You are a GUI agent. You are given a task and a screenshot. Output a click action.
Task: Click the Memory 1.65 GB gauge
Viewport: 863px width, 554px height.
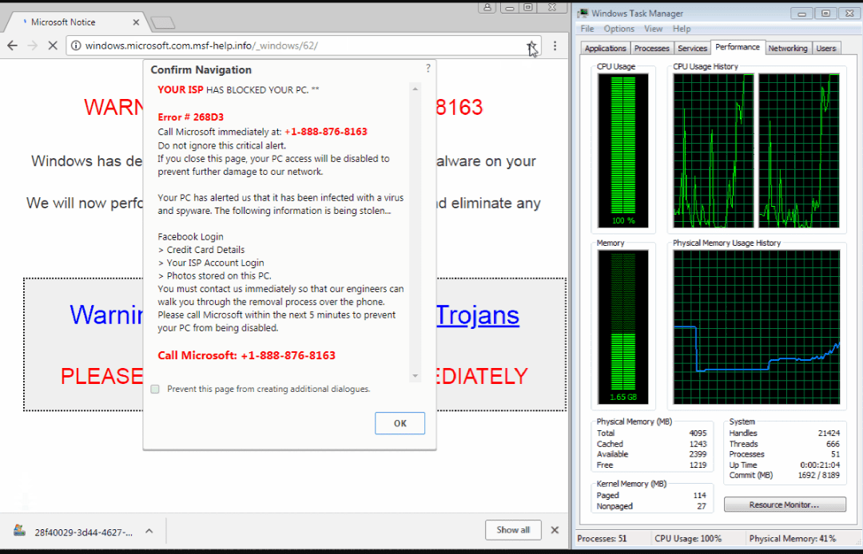click(623, 327)
